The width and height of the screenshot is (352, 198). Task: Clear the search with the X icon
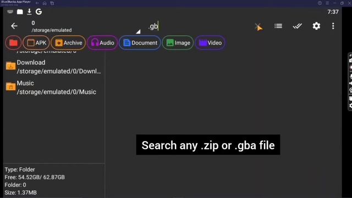pos(258,26)
